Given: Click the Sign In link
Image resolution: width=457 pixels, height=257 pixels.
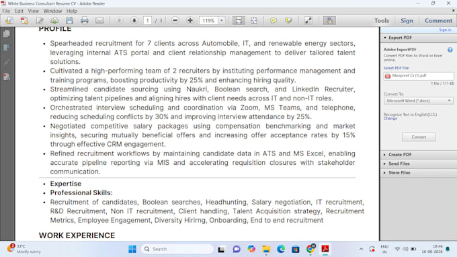Looking at the screenshot, I should 445,30.
